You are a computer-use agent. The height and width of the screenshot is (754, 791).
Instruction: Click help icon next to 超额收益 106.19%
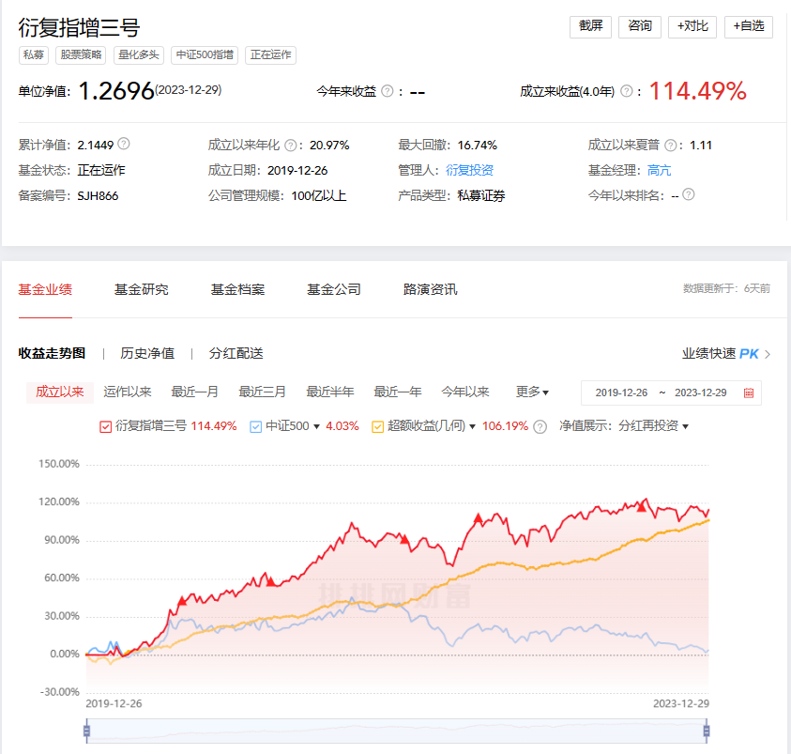[540, 427]
